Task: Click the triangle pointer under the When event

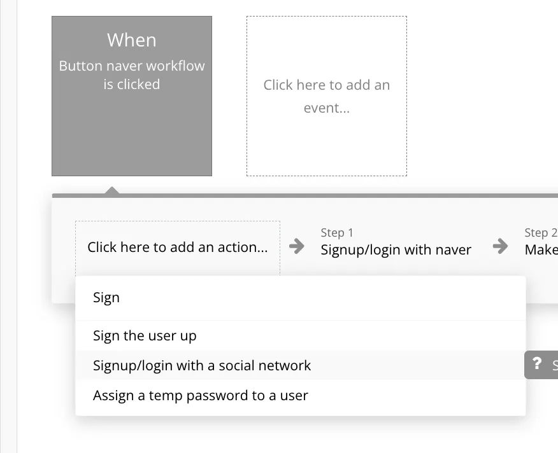Action: 112,190
